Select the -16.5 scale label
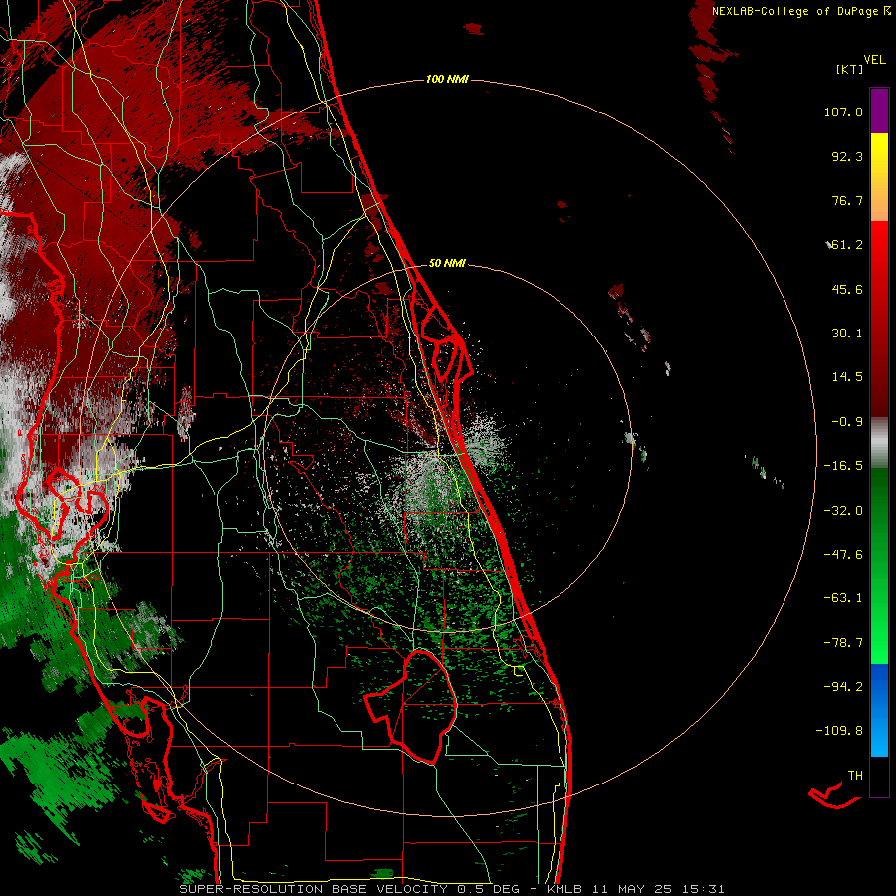Screen dimensions: 896x896 click(x=843, y=466)
